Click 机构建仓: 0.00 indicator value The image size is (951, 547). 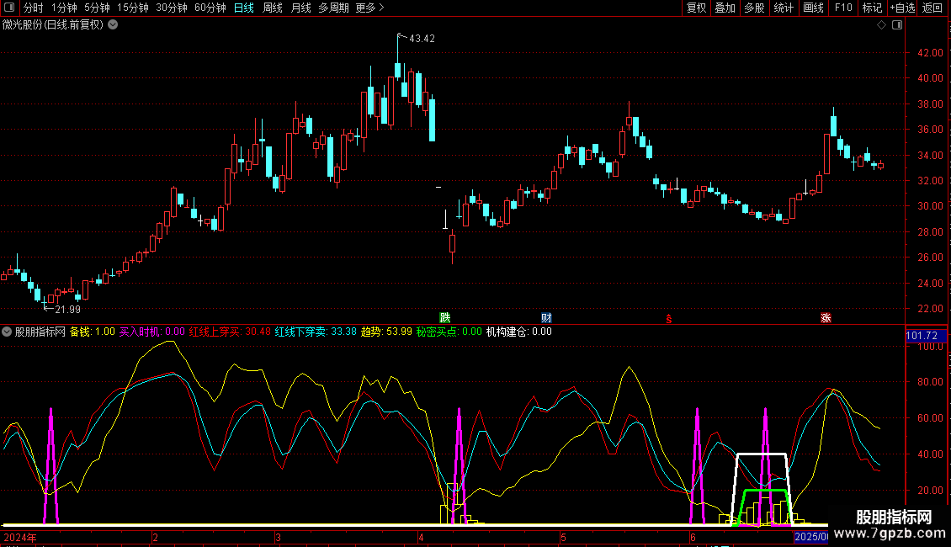click(519, 332)
